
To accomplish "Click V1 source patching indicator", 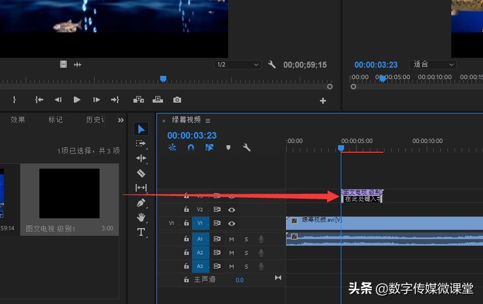I will [172, 223].
